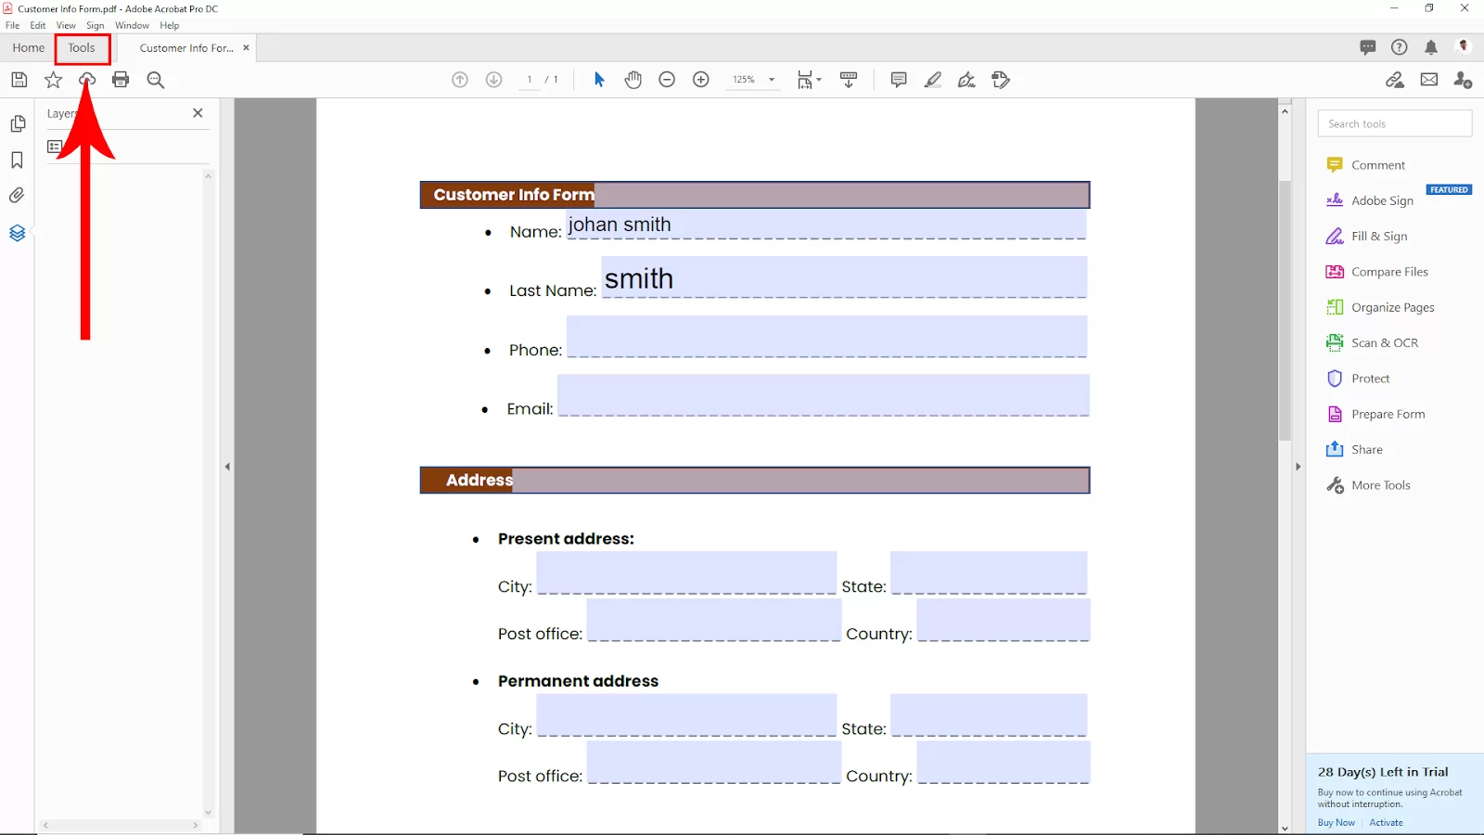Open the sign document tool
This screenshot has width=1484, height=835.
966,80
